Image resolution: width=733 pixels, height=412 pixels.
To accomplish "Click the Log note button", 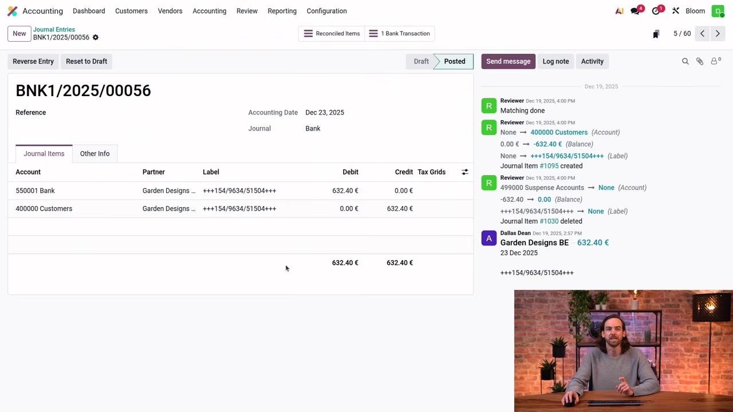I will tap(556, 61).
